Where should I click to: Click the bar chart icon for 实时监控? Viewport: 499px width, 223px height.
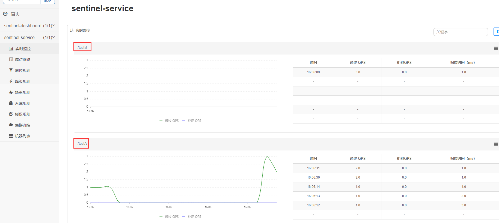(11, 49)
